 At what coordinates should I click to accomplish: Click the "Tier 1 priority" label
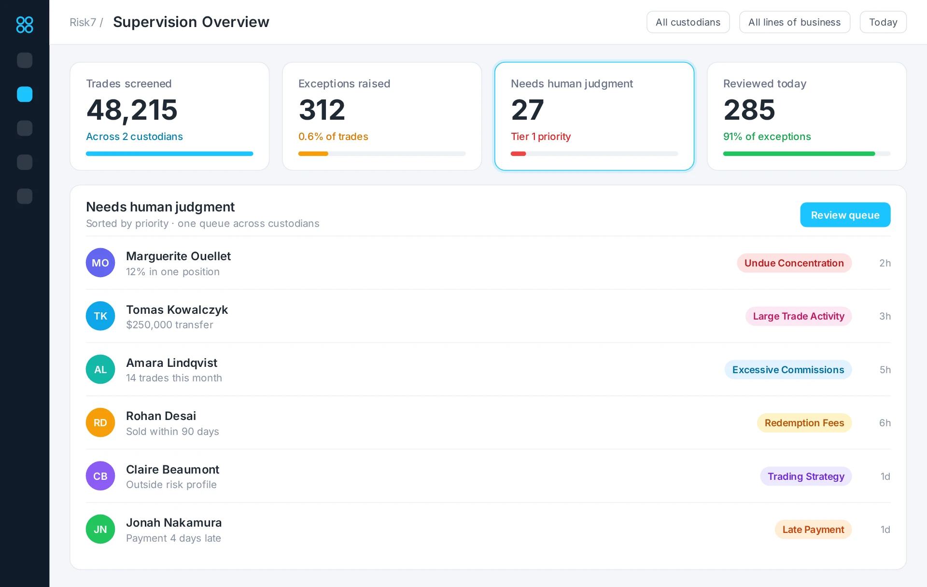(541, 137)
